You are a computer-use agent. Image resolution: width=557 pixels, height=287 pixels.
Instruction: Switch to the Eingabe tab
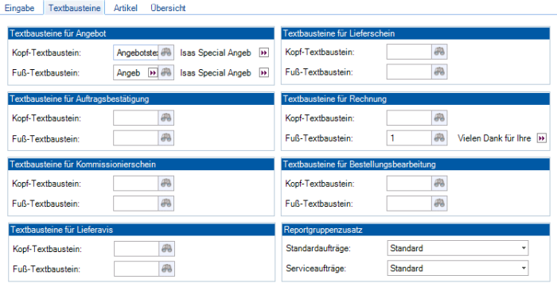[20, 8]
